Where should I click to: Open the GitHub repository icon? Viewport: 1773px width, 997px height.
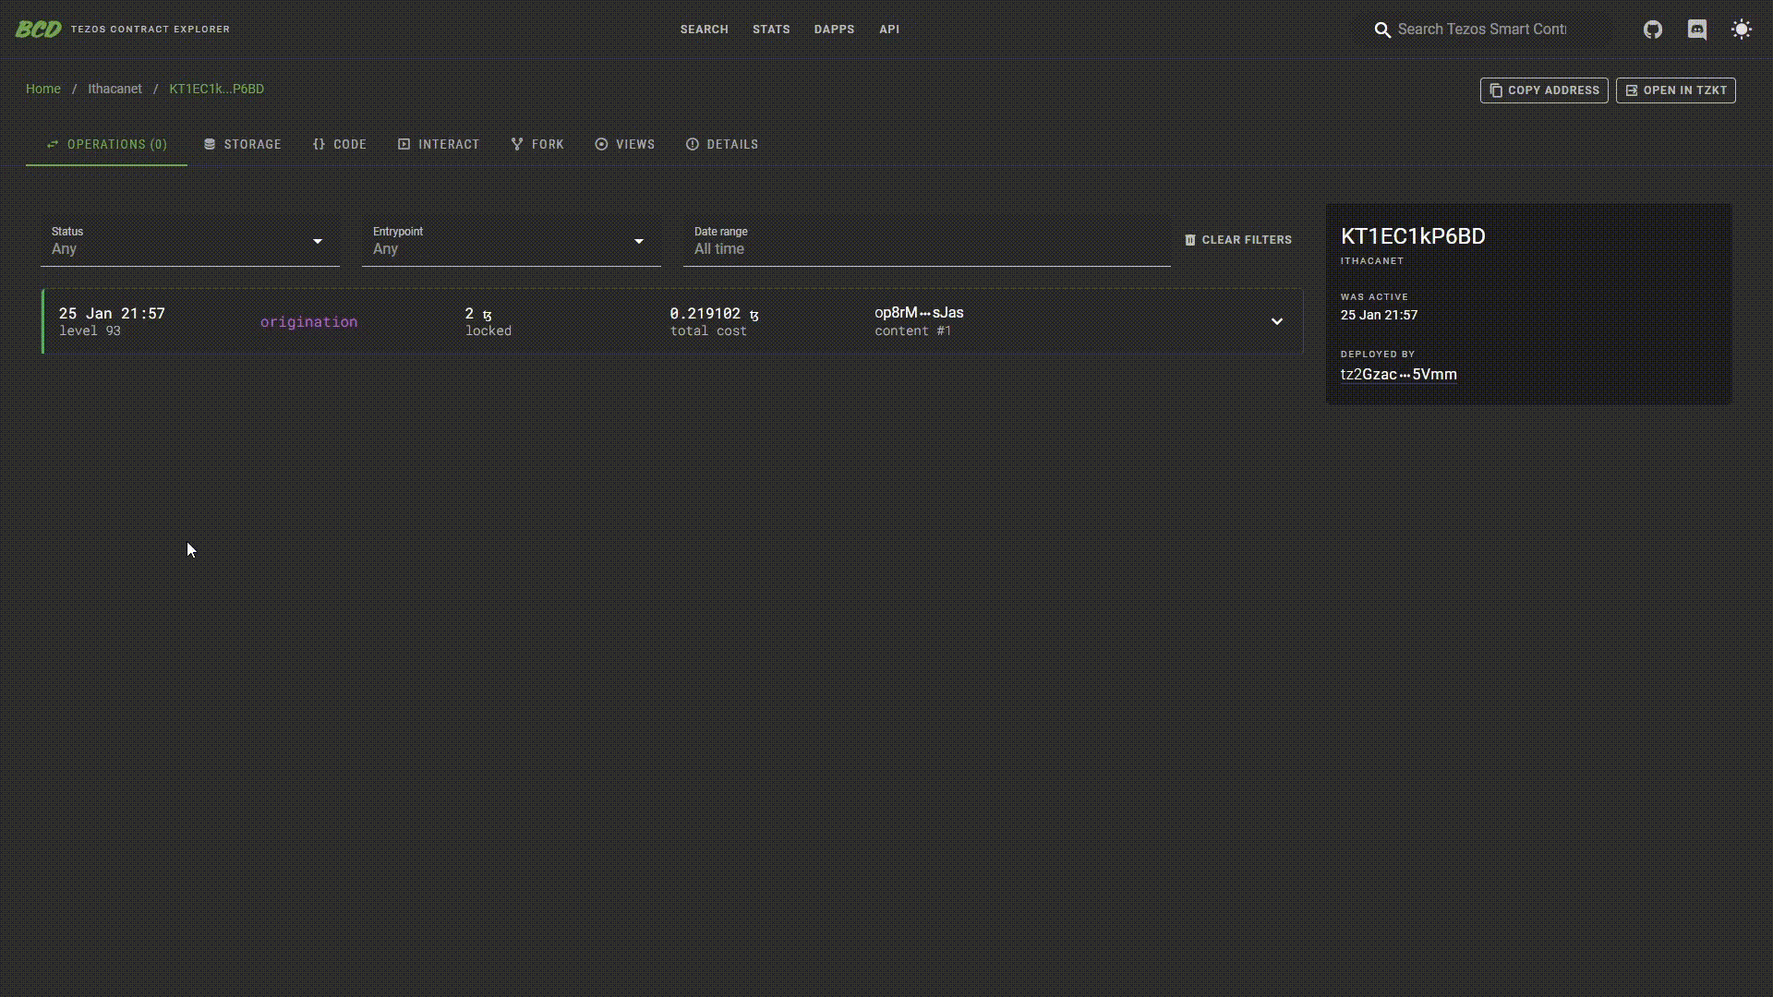pyautogui.click(x=1653, y=30)
